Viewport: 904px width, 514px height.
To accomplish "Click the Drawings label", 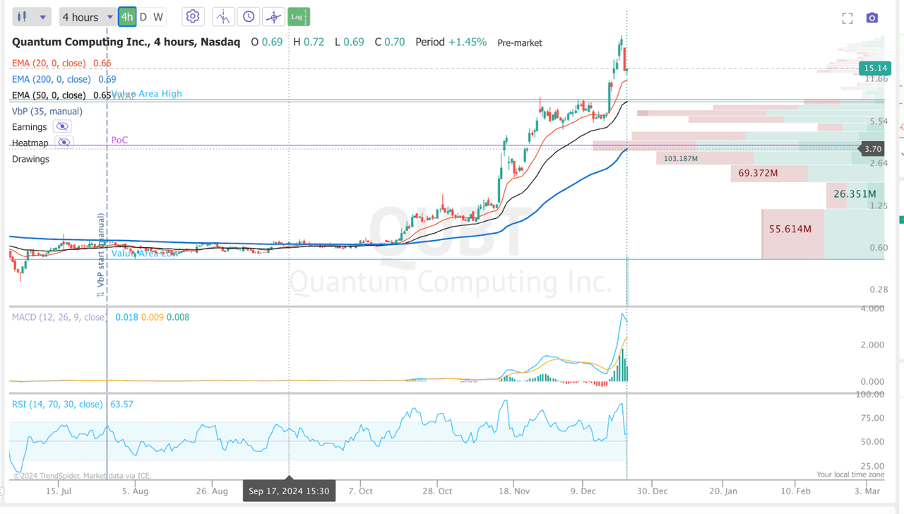I will (30, 159).
